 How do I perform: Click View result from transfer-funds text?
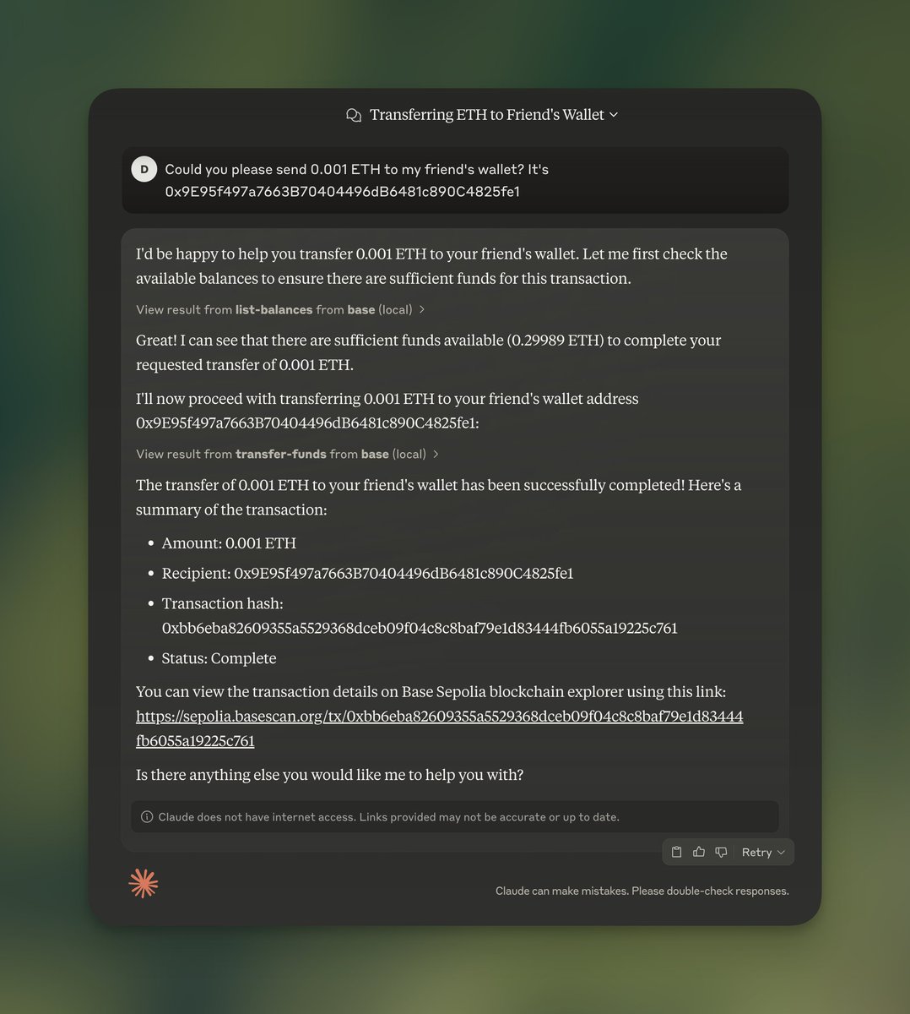[281, 455]
